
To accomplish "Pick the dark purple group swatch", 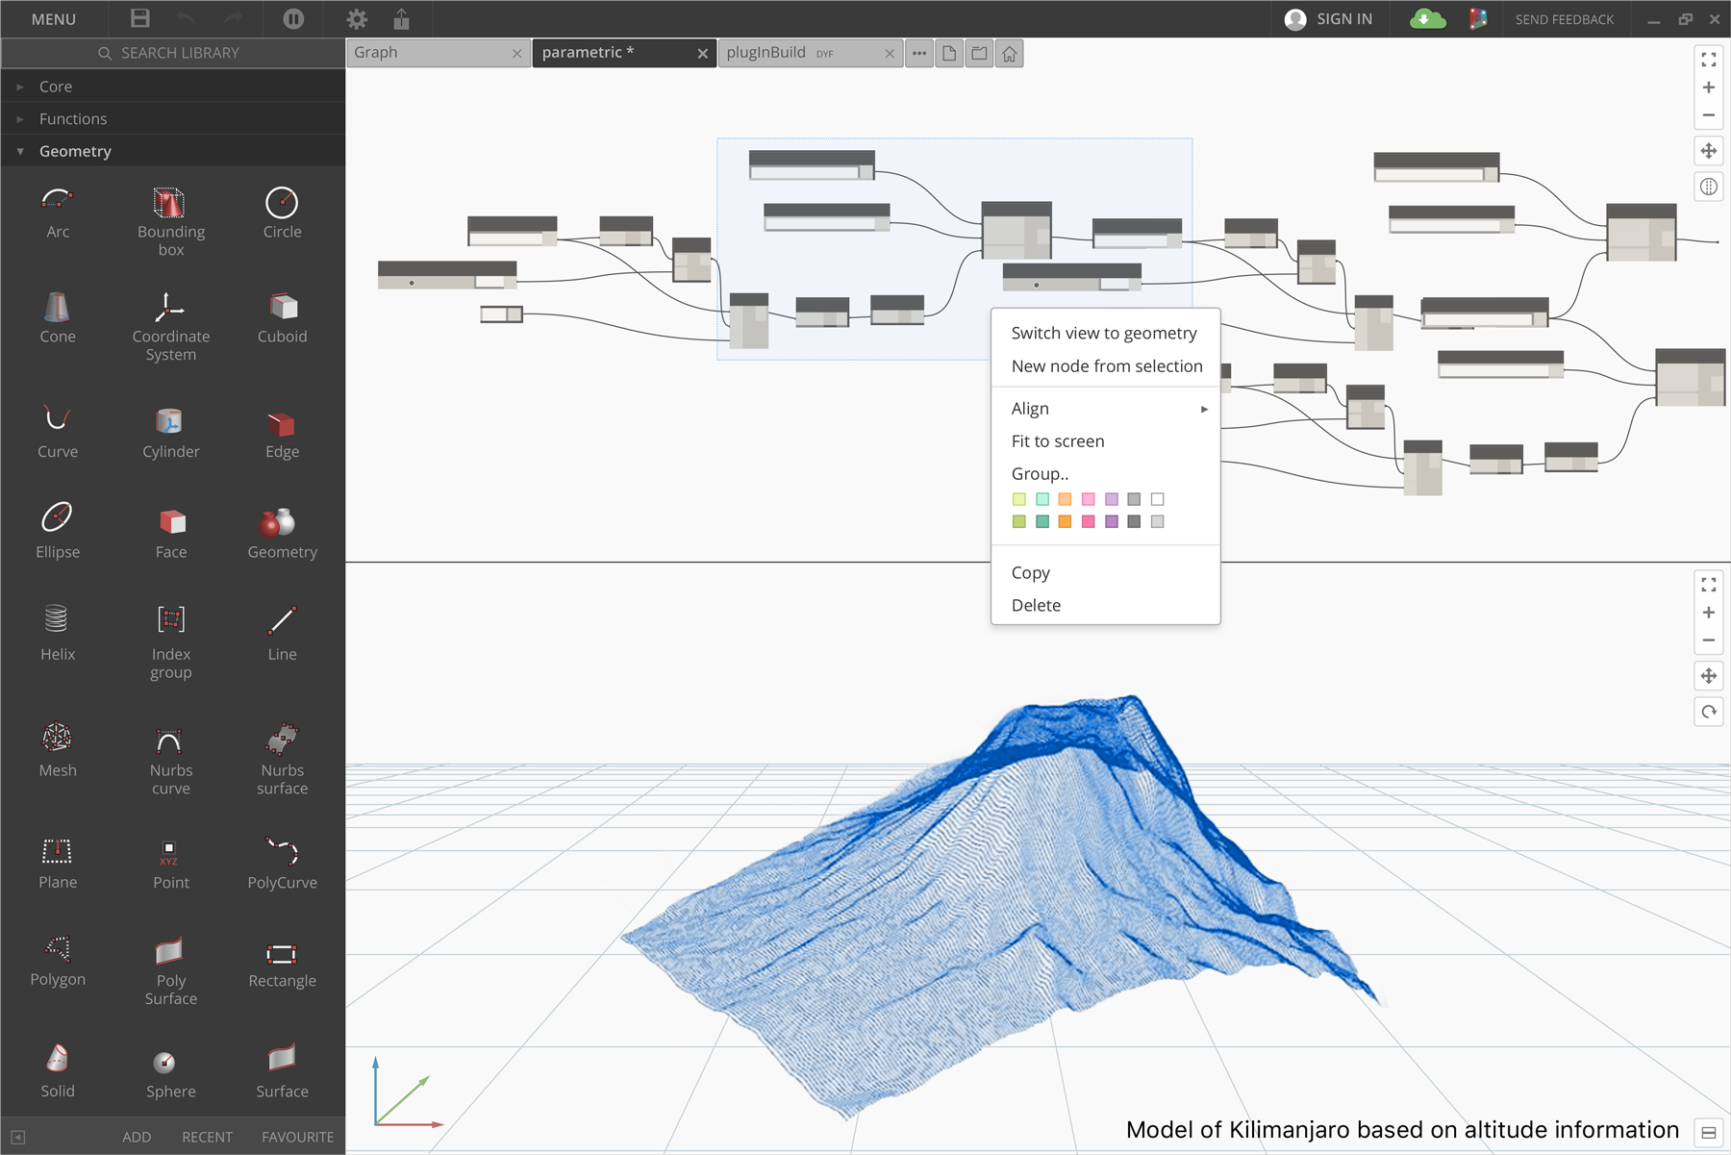I will (x=1111, y=521).
